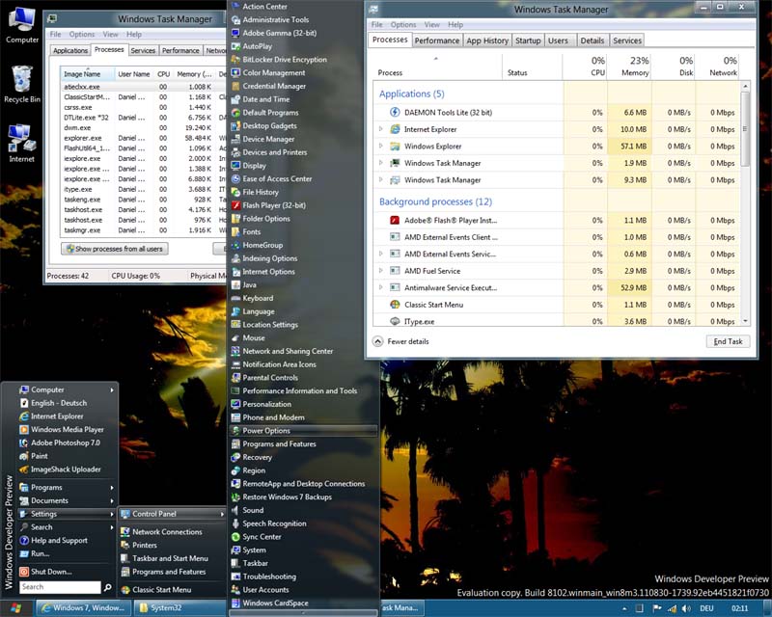Click the search magnifier icon in start menu

click(108, 587)
